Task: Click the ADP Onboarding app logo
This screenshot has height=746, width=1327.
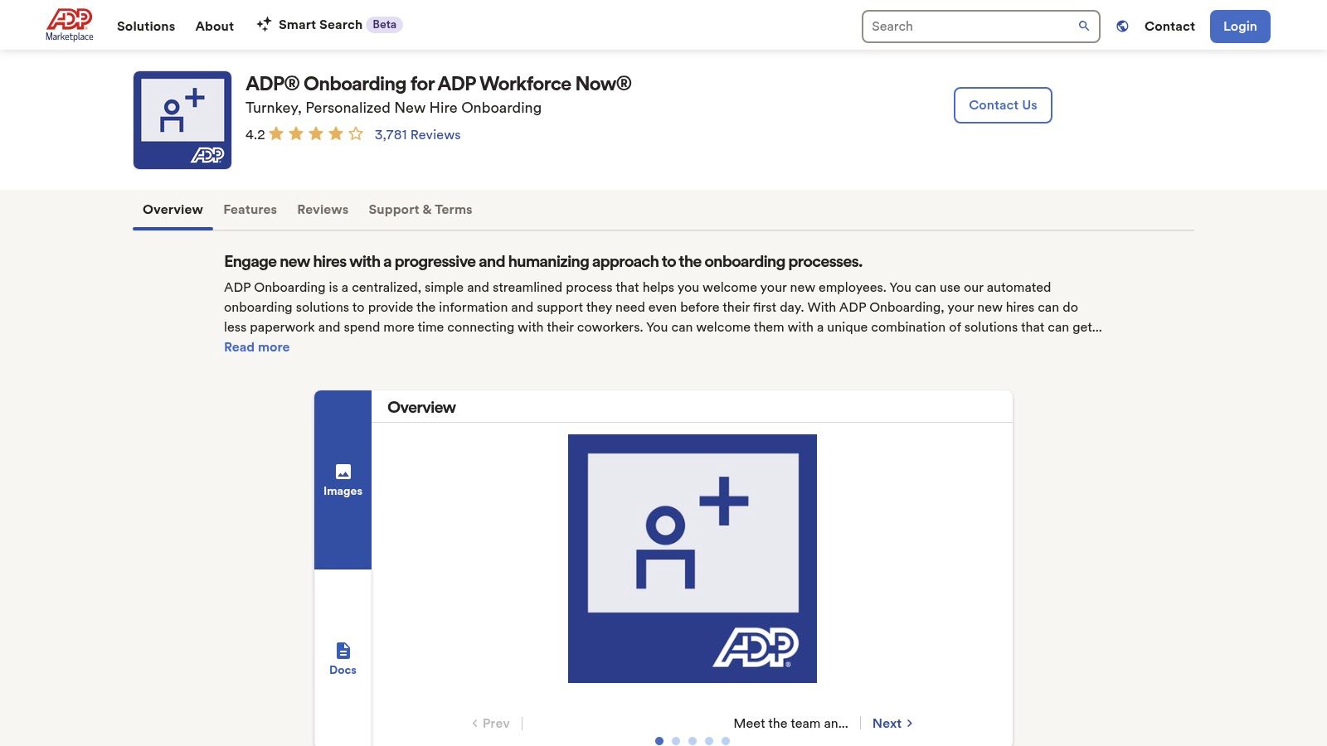Action: coord(182,119)
